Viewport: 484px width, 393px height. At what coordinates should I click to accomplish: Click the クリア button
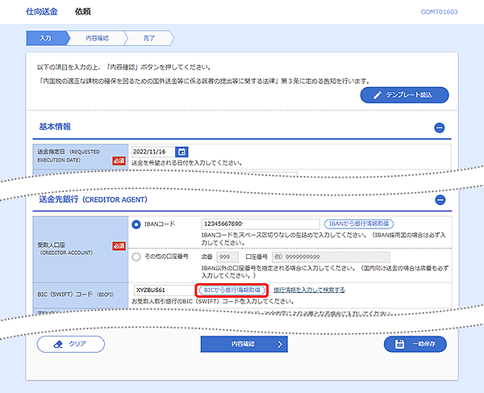[71, 344]
